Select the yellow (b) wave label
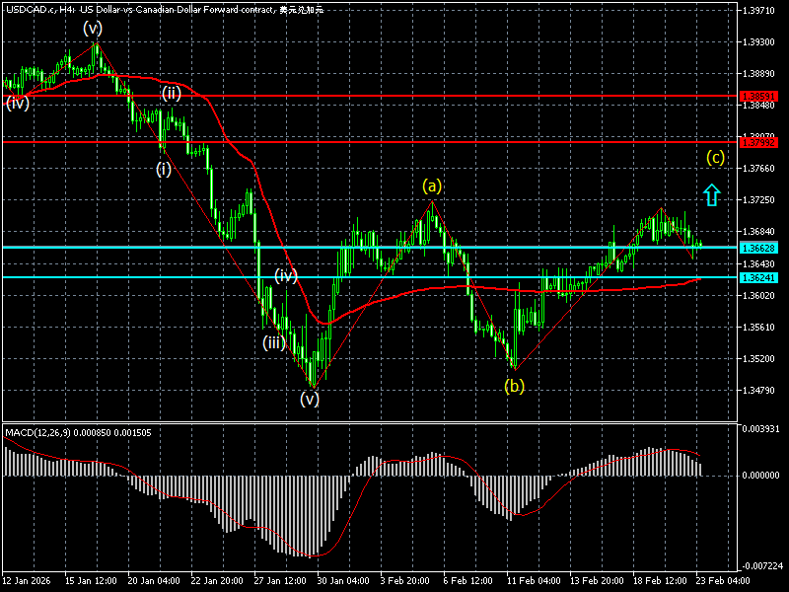The height and width of the screenshot is (592, 789). [514, 386]
